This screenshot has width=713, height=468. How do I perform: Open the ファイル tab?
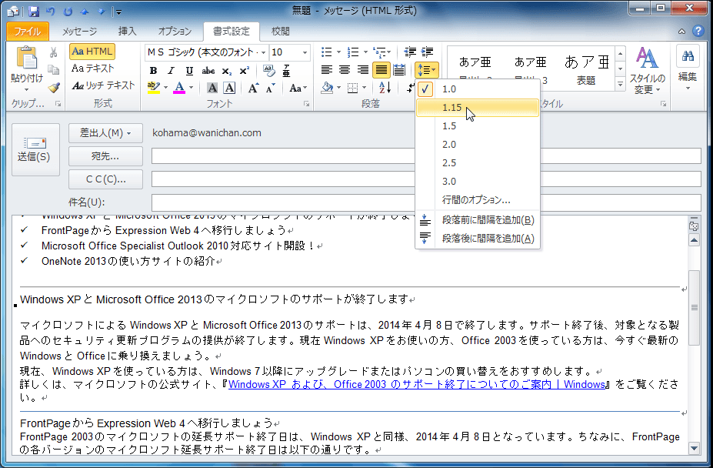tap(27, 31)
